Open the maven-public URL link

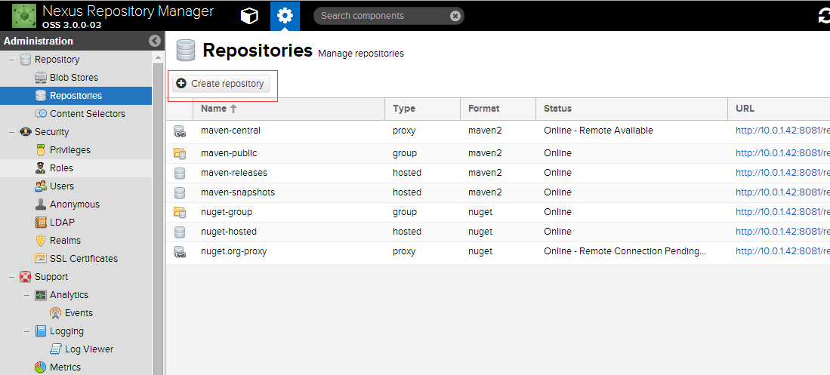coord(782,153)
